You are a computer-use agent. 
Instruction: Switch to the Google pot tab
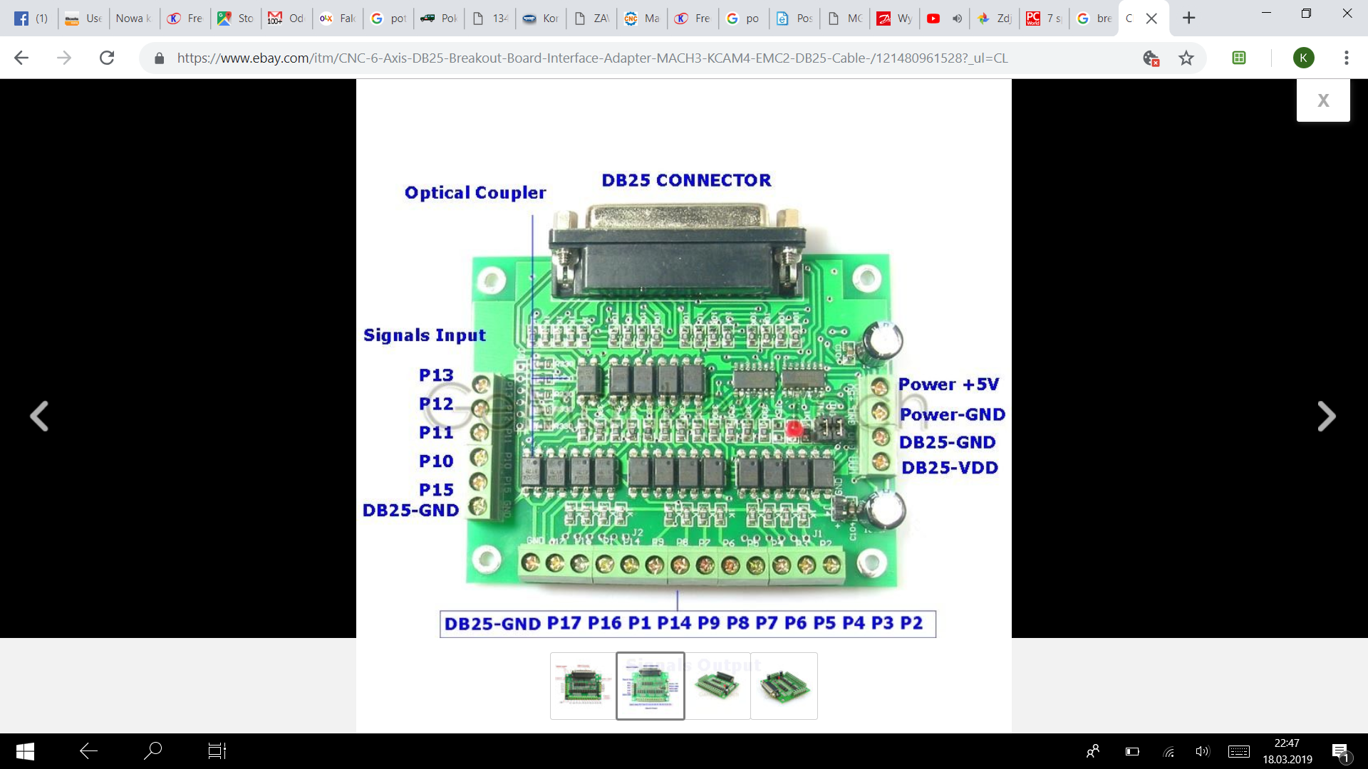point(388,19)
